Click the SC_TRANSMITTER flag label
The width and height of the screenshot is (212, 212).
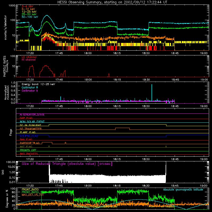31,129
